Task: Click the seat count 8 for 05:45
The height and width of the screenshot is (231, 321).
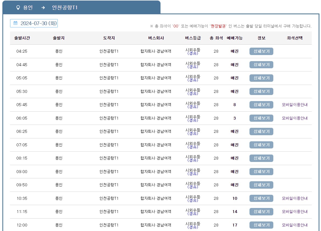Action: (x=234, y=105)
